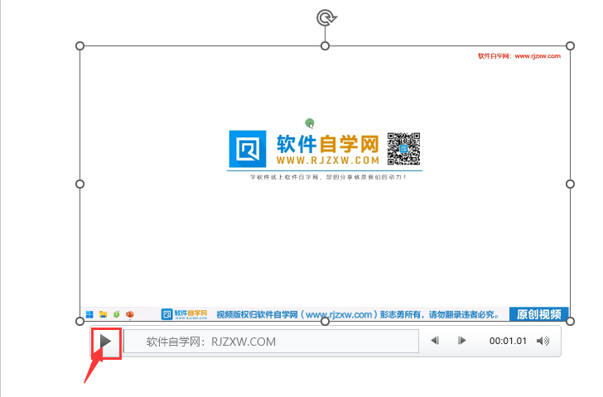
Task: Click the top-left corner resize handle
Action: (x=80, y=45)
